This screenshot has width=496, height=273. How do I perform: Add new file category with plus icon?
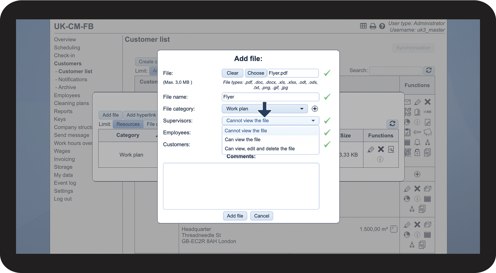pos(315,109)
